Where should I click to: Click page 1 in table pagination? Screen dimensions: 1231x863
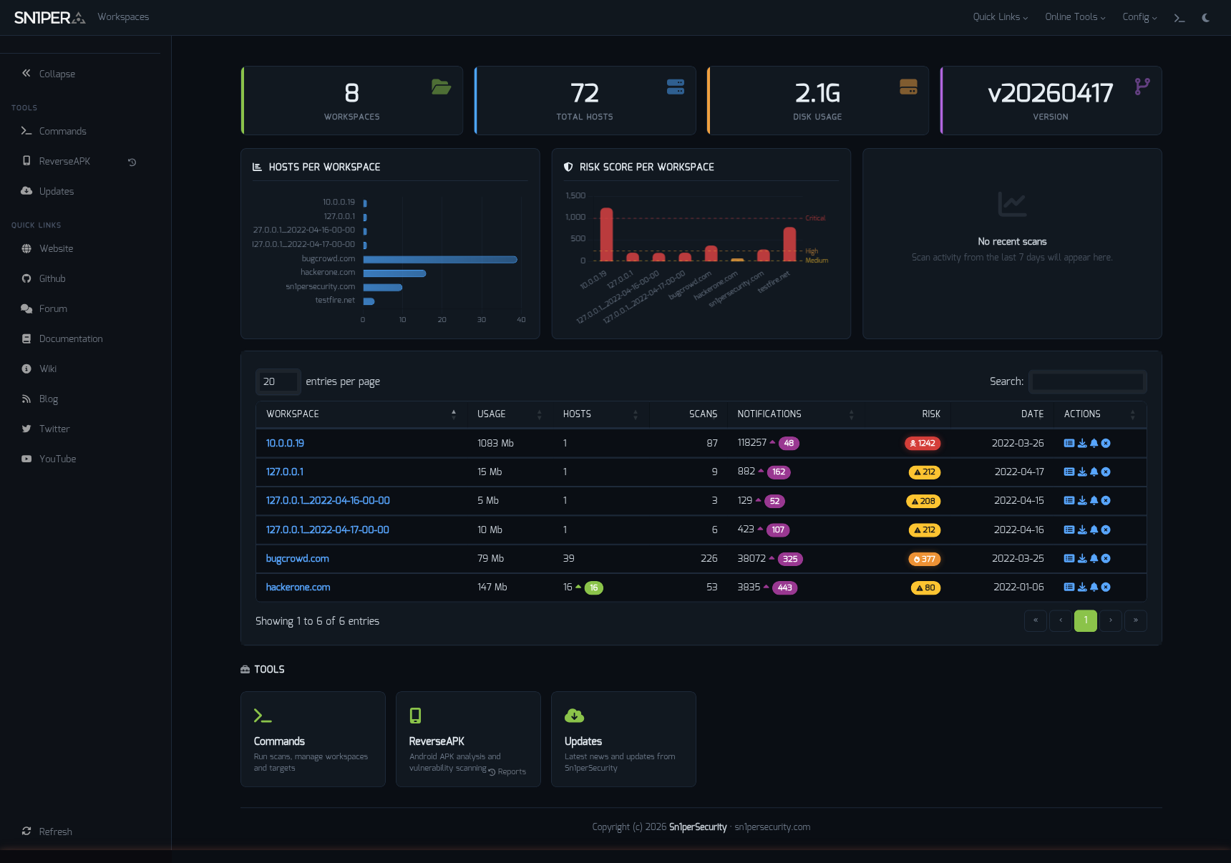[1085, 621]
